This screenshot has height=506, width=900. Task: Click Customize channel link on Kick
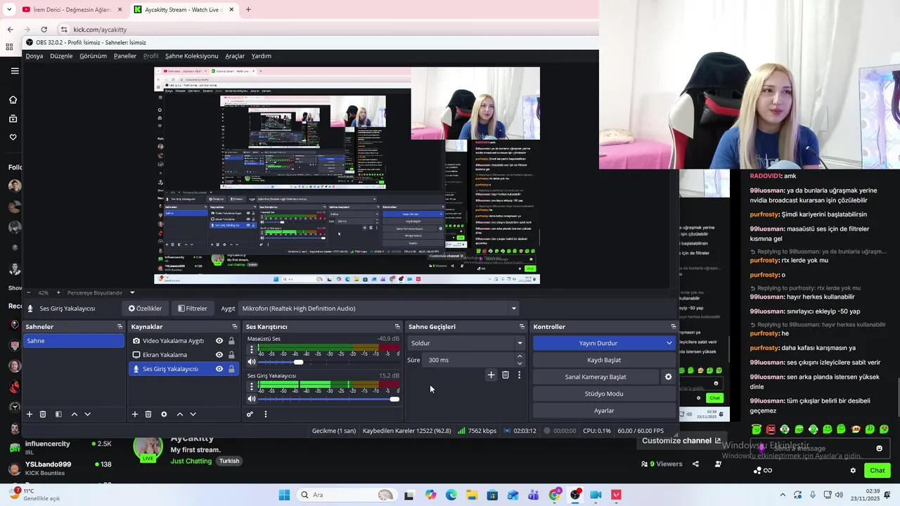(681, 441)
